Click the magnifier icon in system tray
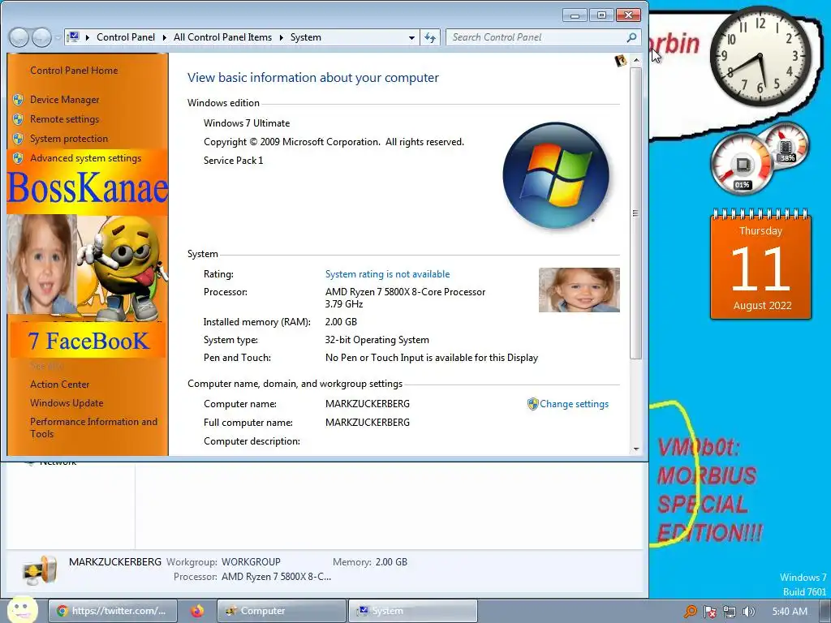This screenshot has width=831, height=623. [690, 612]
